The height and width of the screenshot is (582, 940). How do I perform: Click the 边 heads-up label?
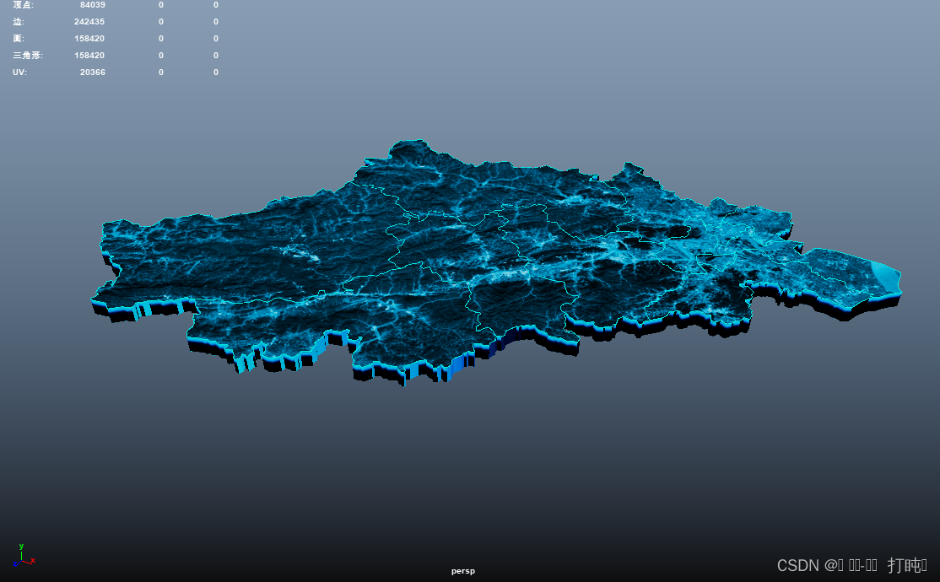tap(19, 22)
